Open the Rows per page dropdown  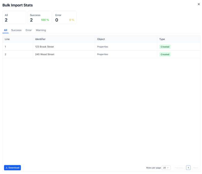click(x=166, y=168)
